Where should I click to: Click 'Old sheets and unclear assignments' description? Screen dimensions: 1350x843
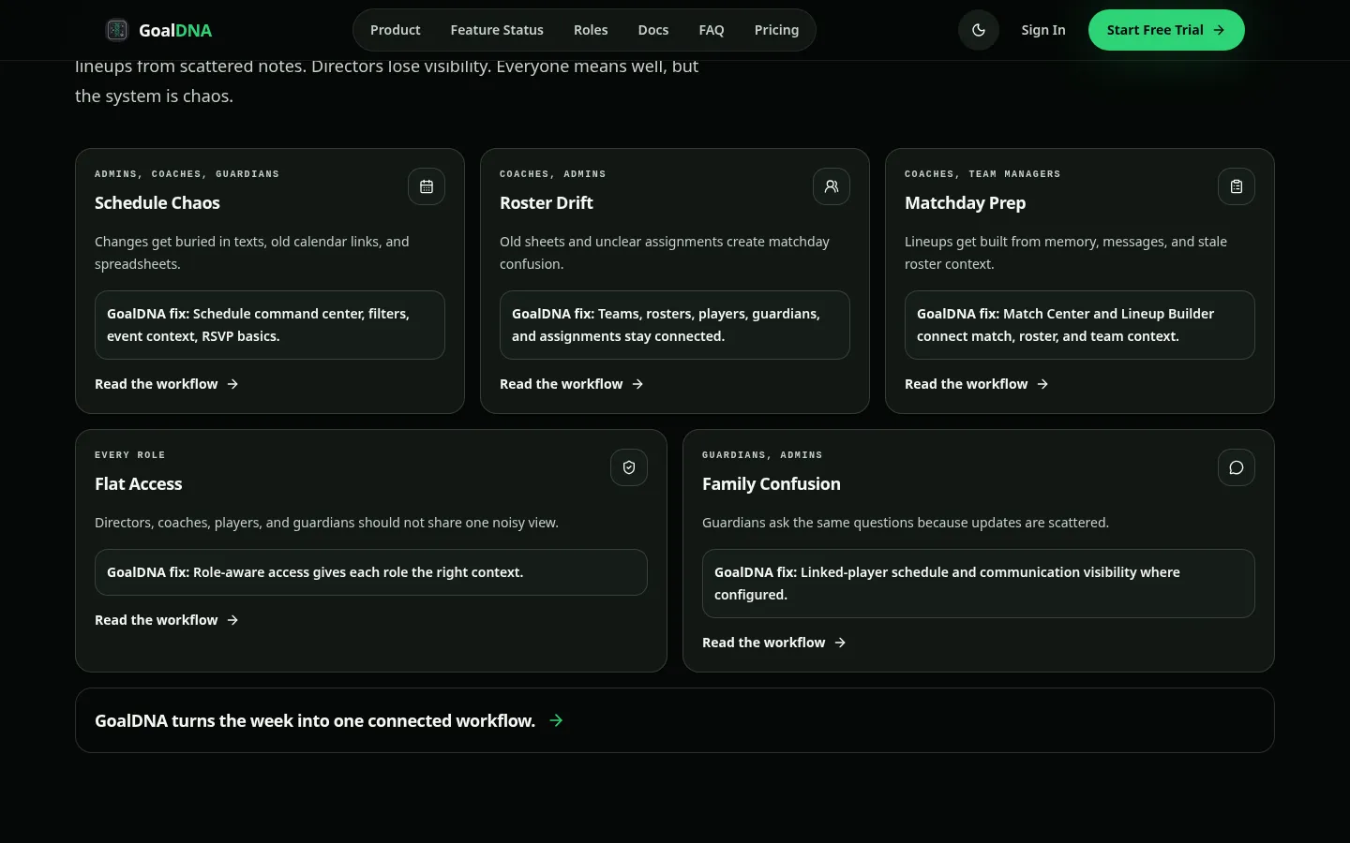(x=665, y=253)
